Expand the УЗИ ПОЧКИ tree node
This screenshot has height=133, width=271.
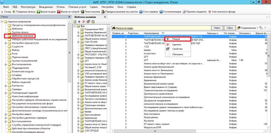(78, 42)
